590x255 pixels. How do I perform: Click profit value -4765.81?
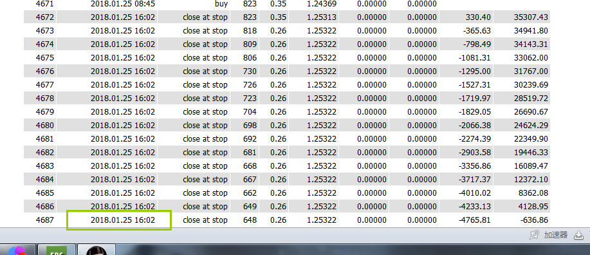[x=474, y=220]
